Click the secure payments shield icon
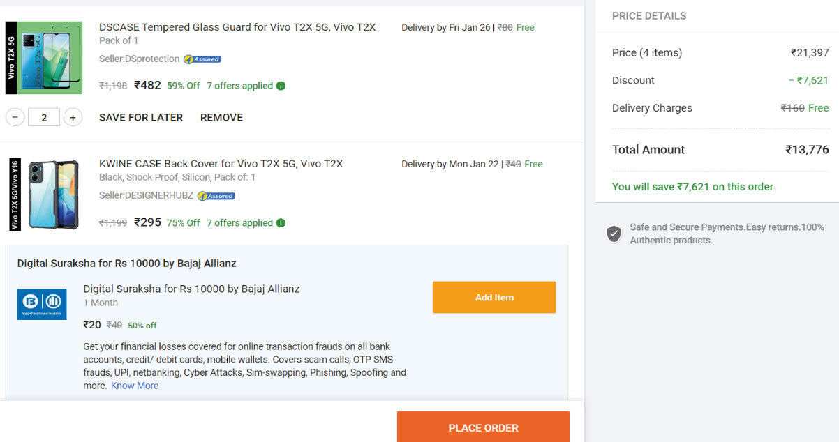Screen dimensions: 839x442 (x=614, y=233)
